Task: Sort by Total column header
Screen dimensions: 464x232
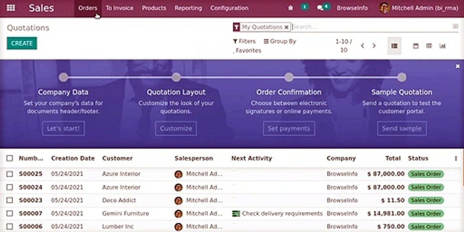Action: click(x=393, y=158)
